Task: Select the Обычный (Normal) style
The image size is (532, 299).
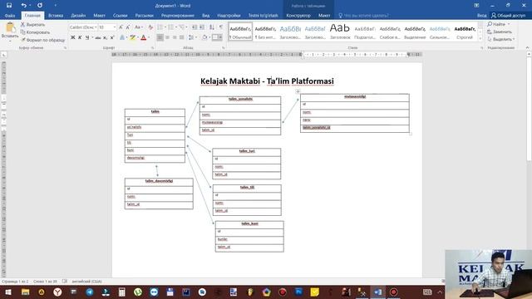Action: tap(240, 32)
